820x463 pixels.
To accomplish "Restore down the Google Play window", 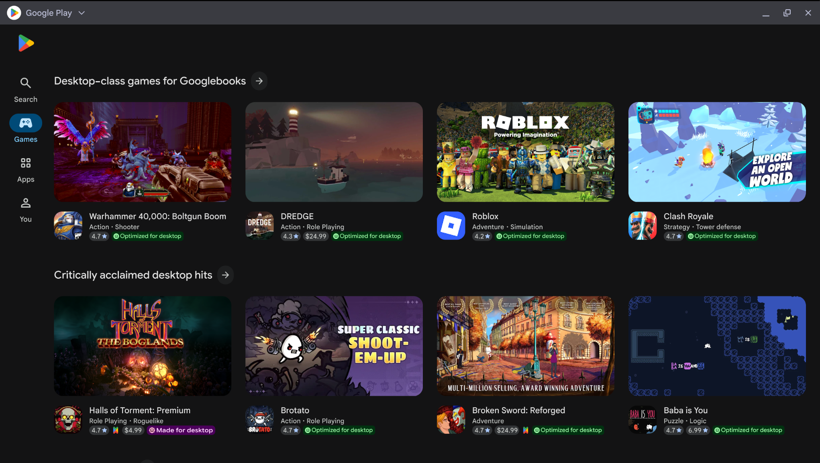I will (x=787, y=13).
